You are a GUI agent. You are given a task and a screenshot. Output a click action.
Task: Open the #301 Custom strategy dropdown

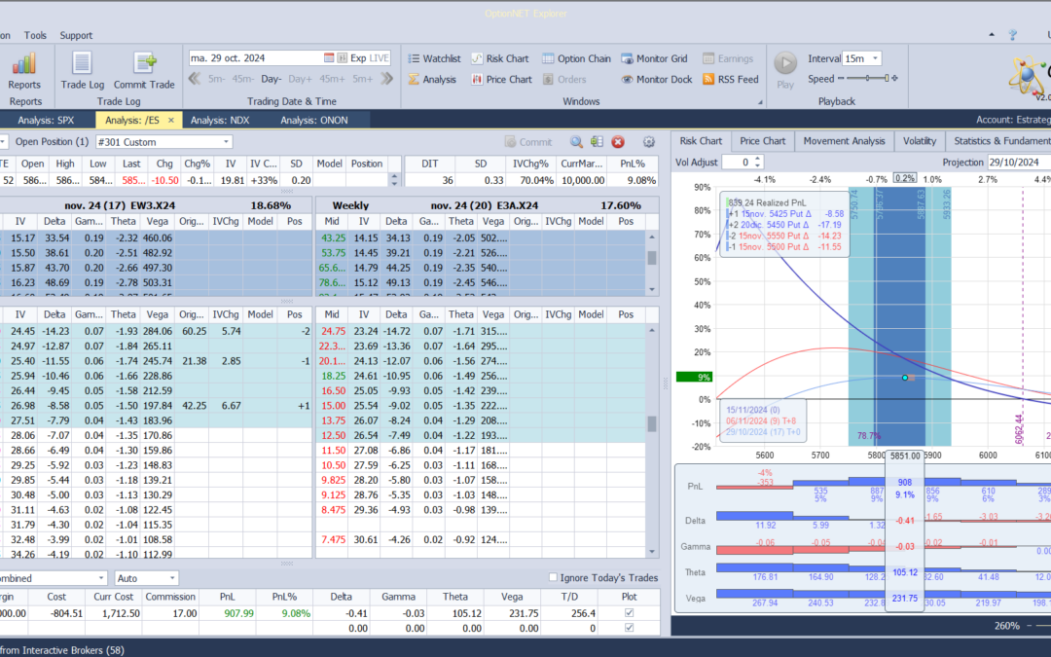[x=226, y=141]
